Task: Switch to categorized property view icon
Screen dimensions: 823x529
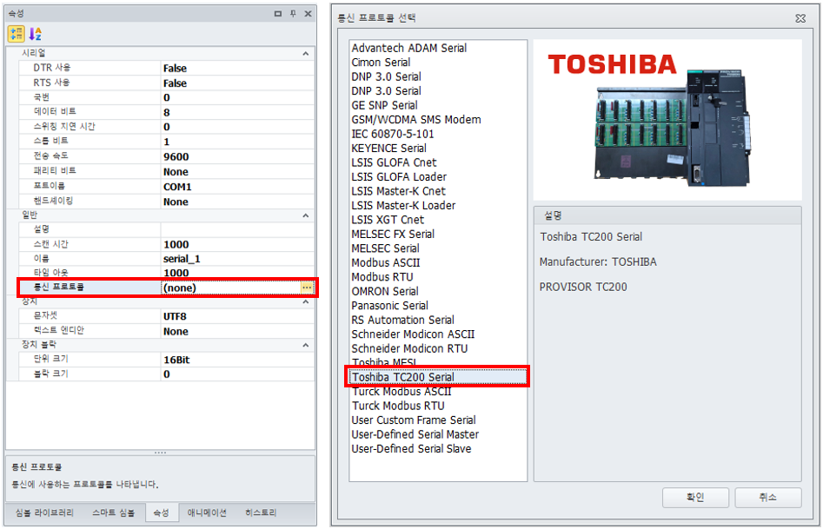Action: [x=16, y=34]
